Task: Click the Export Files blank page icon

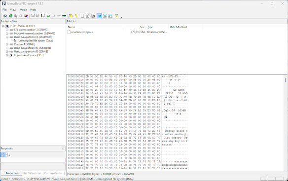Action: [x=82, y=16]
